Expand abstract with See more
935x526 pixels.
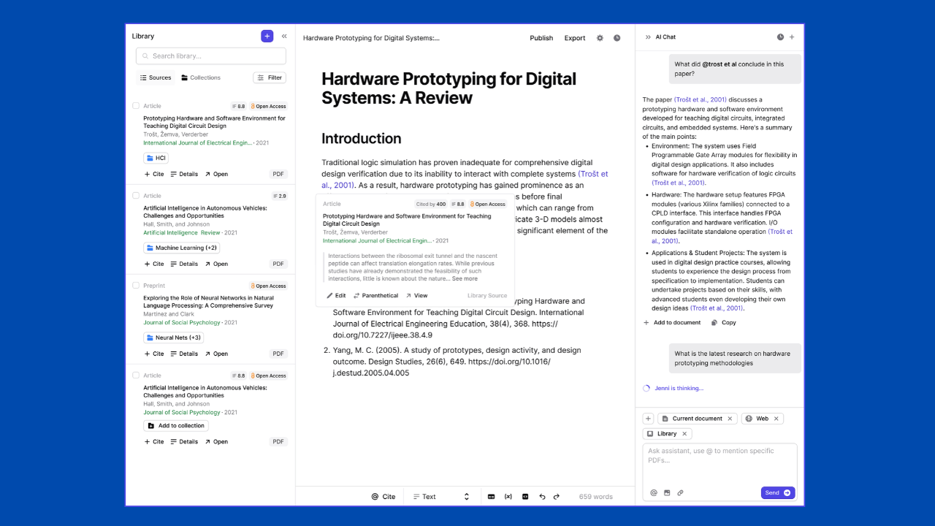[x=465, y=278]
